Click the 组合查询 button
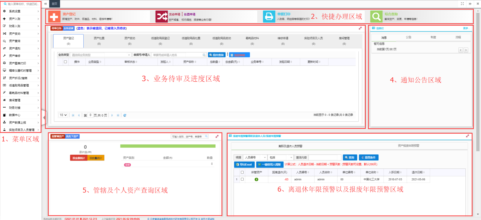The image size is (481, 220). click(216, 55)
